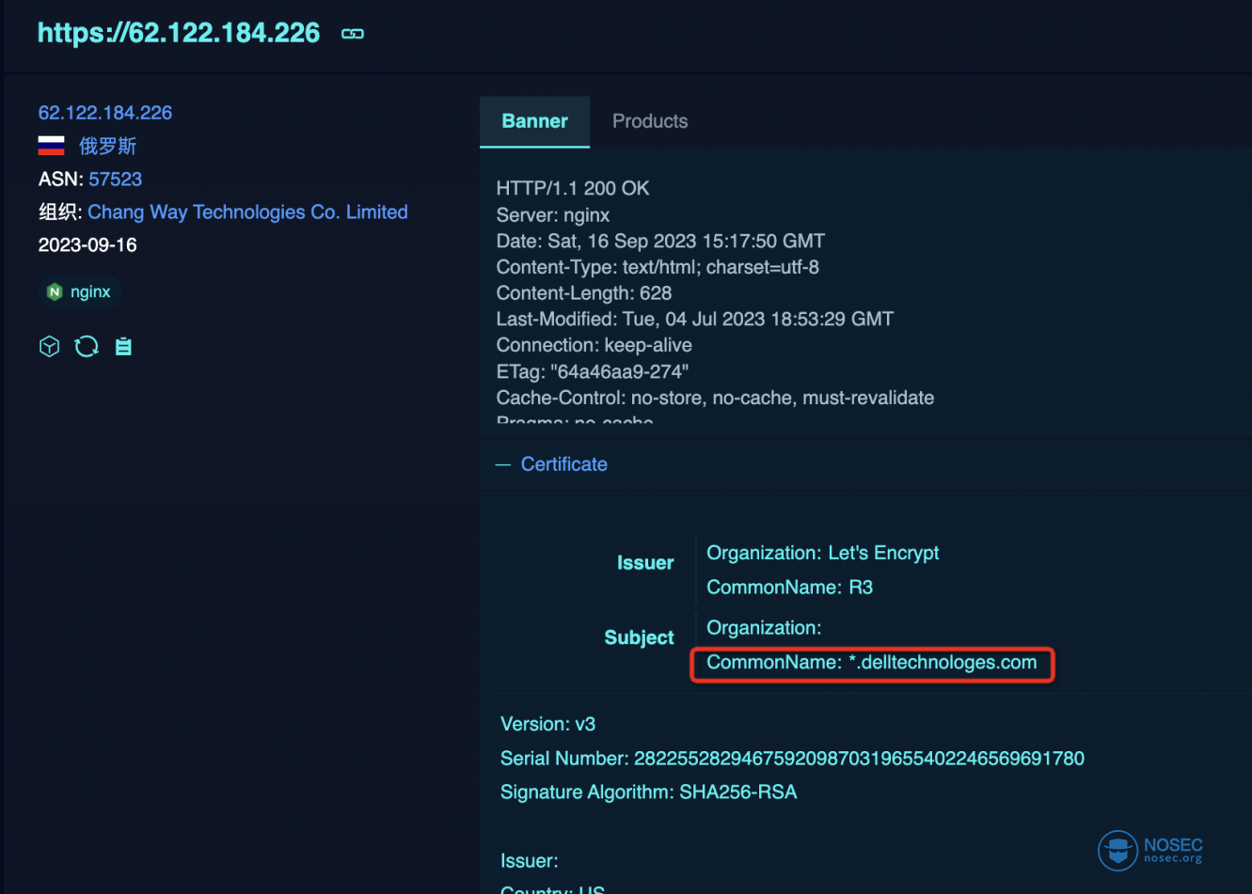The width and height of the screenshot is (1252, 894).
Task: Select 'CommonName: R3' issuer text
Action: (790, 588)
